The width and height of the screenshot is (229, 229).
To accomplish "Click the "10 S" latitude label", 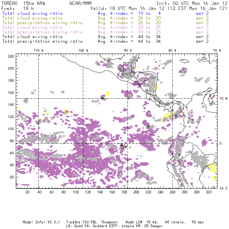I will click(223, 188).
